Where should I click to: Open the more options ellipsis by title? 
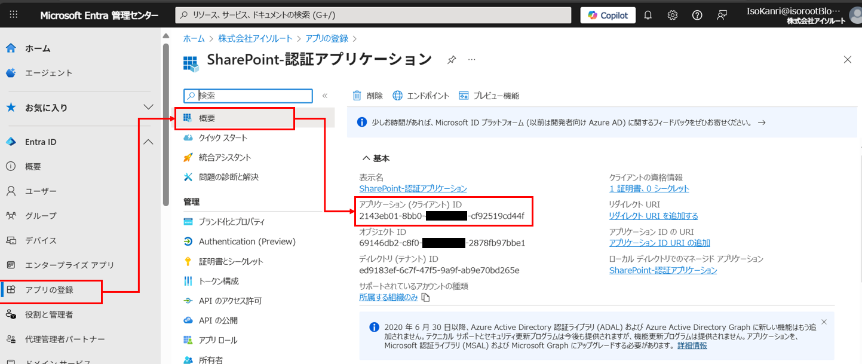(472, 60)
